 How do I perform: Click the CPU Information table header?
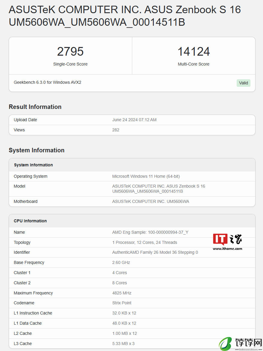pos(132,221)
